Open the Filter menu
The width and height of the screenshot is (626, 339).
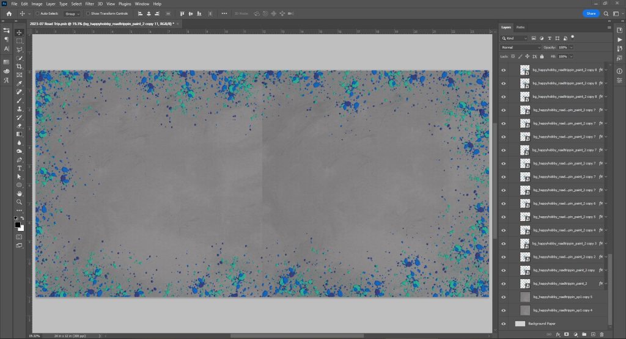[90, 4]
